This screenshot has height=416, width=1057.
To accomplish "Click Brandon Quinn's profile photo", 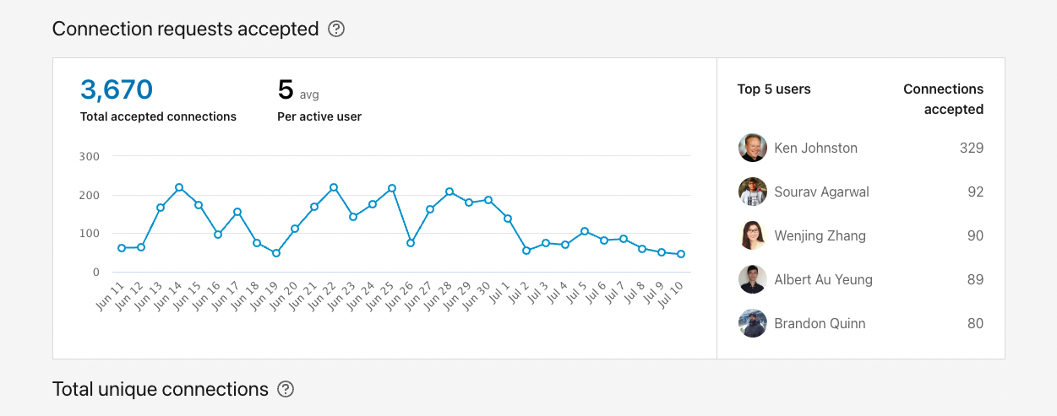I will click(x=752, y=323).
